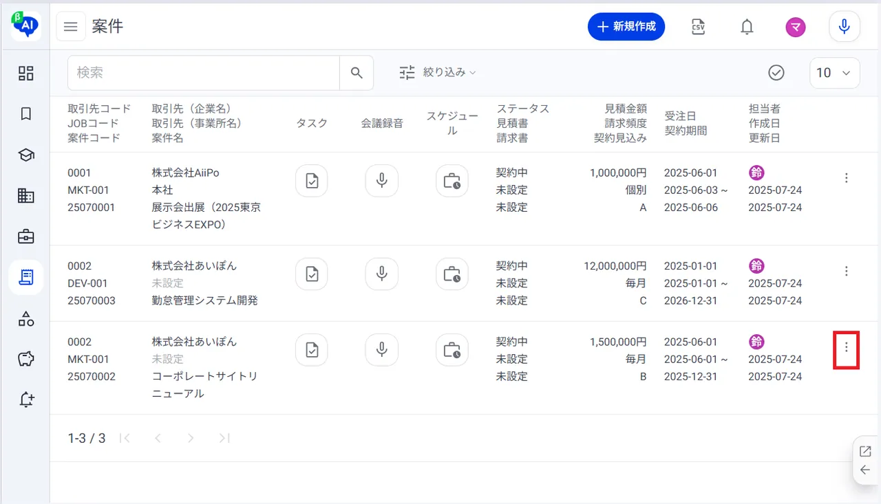Select the 勤怠管理システム開発 project name
881x504 pixels.
coord(205,300)
